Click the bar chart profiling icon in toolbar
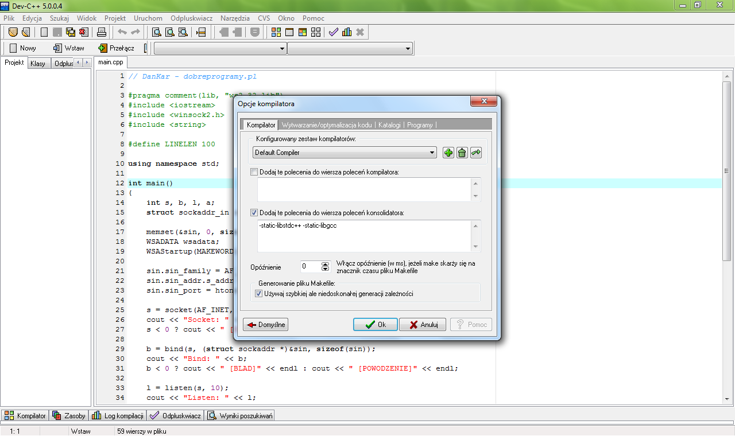Screen dimensions: 735x436 (347, 32)
